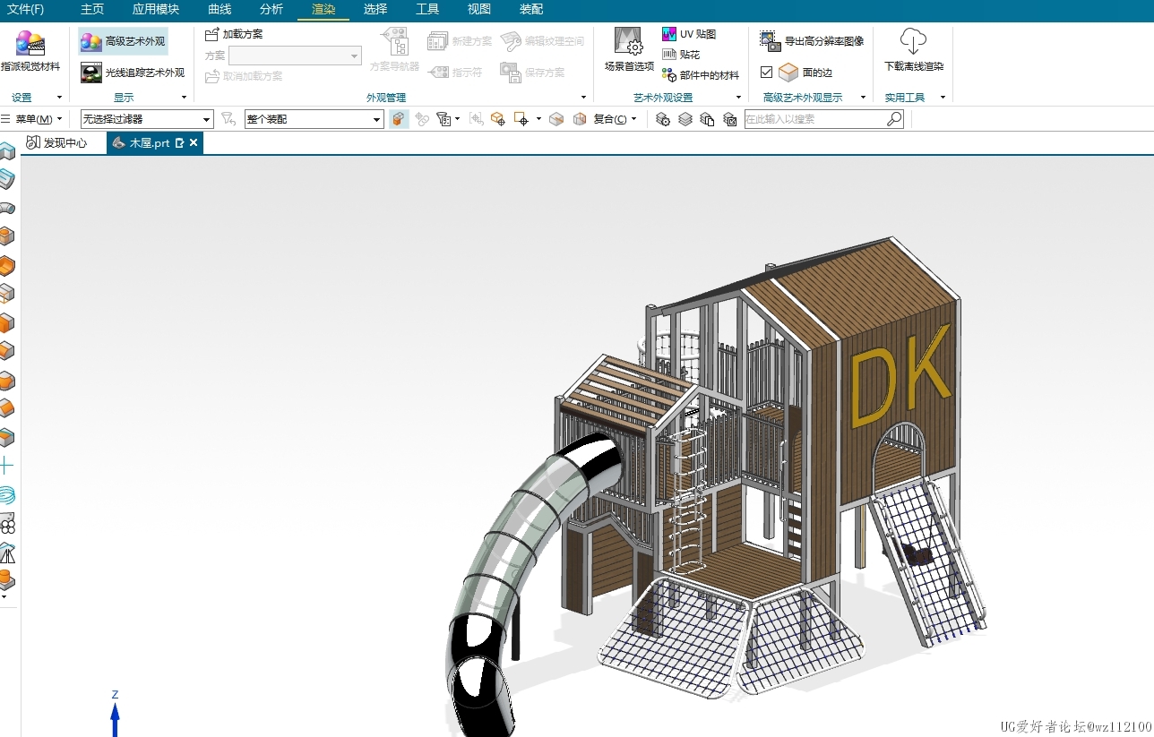Open the 工具 ribbon tab
The image size is (1154, 737).
pyautogui.click(x=427, y=9)
